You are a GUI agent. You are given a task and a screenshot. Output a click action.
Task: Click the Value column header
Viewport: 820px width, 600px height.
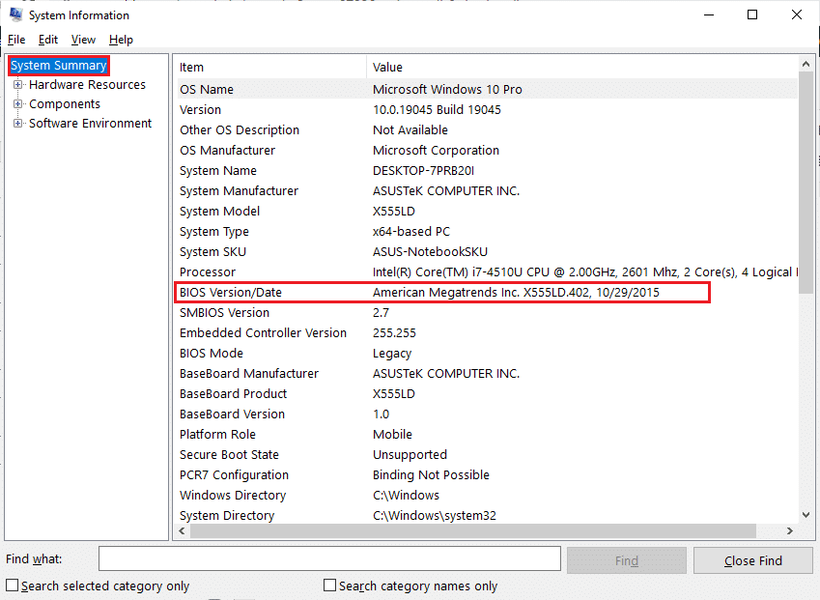580,67
